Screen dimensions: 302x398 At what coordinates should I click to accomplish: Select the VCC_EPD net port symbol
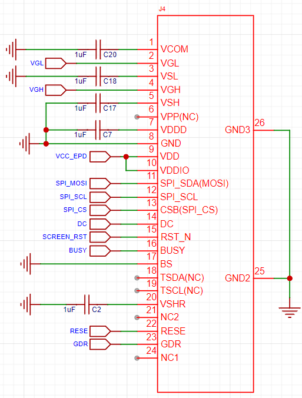(100, 157)
